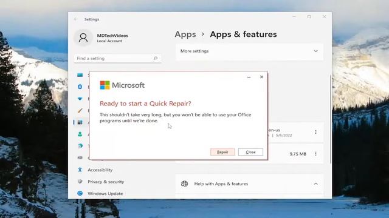The height and width of the screenshot is (218, 389).
Task: Close the Microsoft dialog with the X icon
Action: click(x=261, y=77)
